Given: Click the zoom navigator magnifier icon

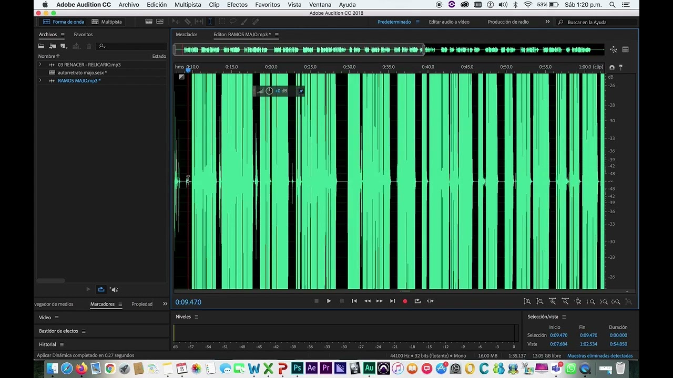Looking at the screenshot, I should click(614, 49).
